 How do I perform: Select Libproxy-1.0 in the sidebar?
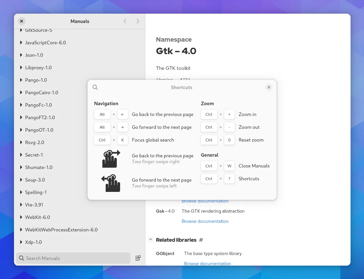tap(38, 68)
